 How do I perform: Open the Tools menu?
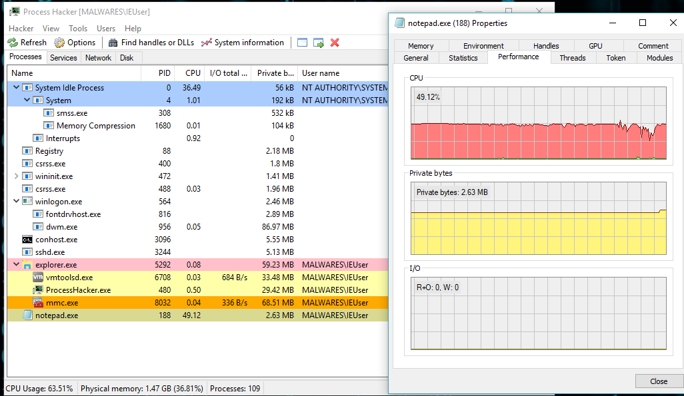(x=78, y=29)
